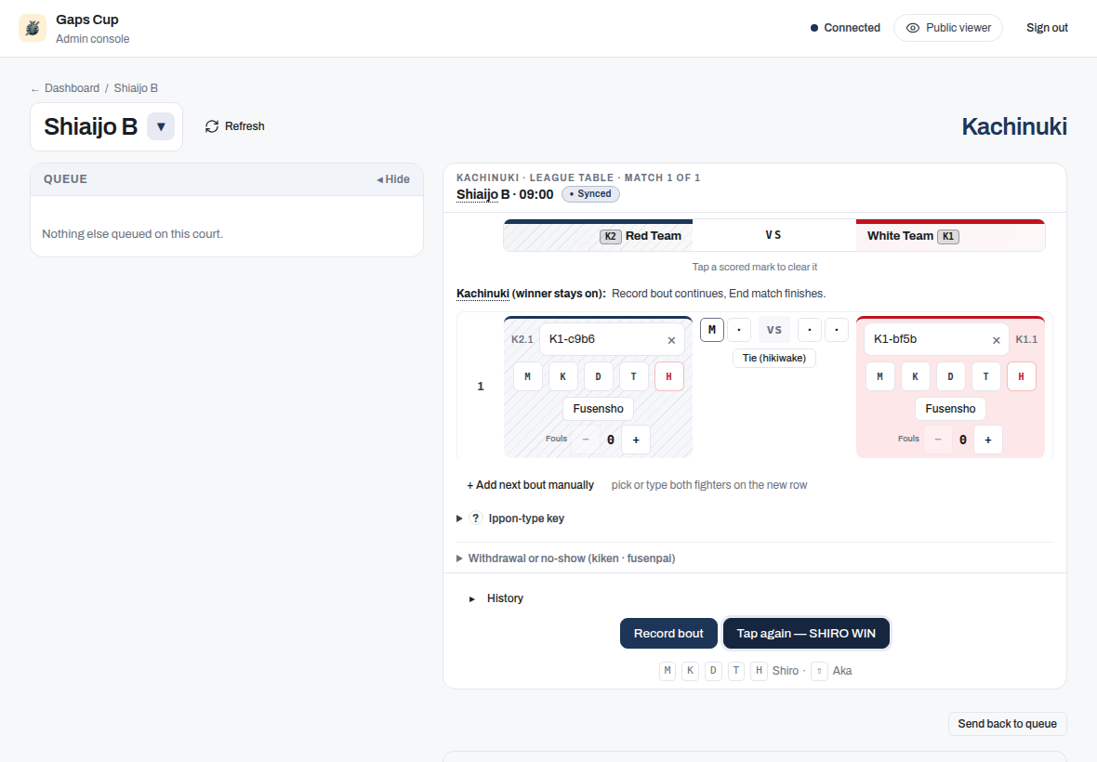Mark Fusensho for the red fighter
1097x762 pixels.
[x=598, y=409]
